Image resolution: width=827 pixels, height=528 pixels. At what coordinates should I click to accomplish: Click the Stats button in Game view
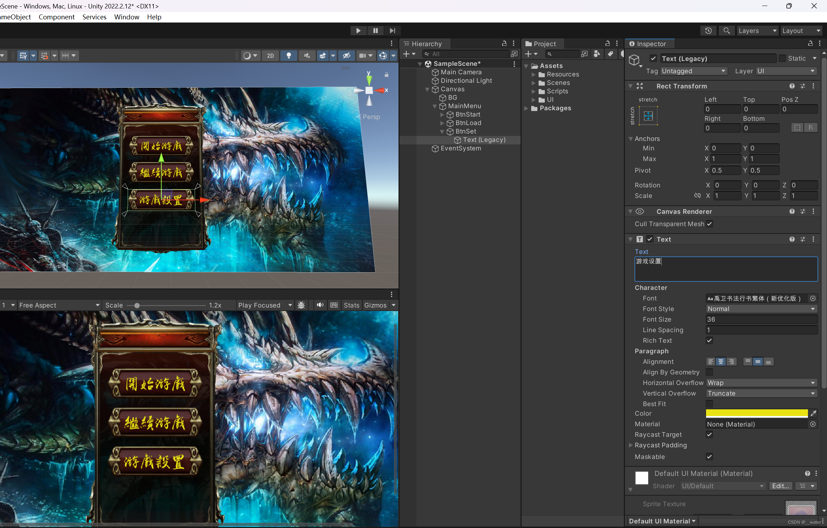click(x=351, y=305)
